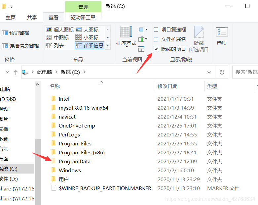Screen dimensions: 258x205
Task: Click the Manage (管理) contextual tab
Action: [83, 7]
